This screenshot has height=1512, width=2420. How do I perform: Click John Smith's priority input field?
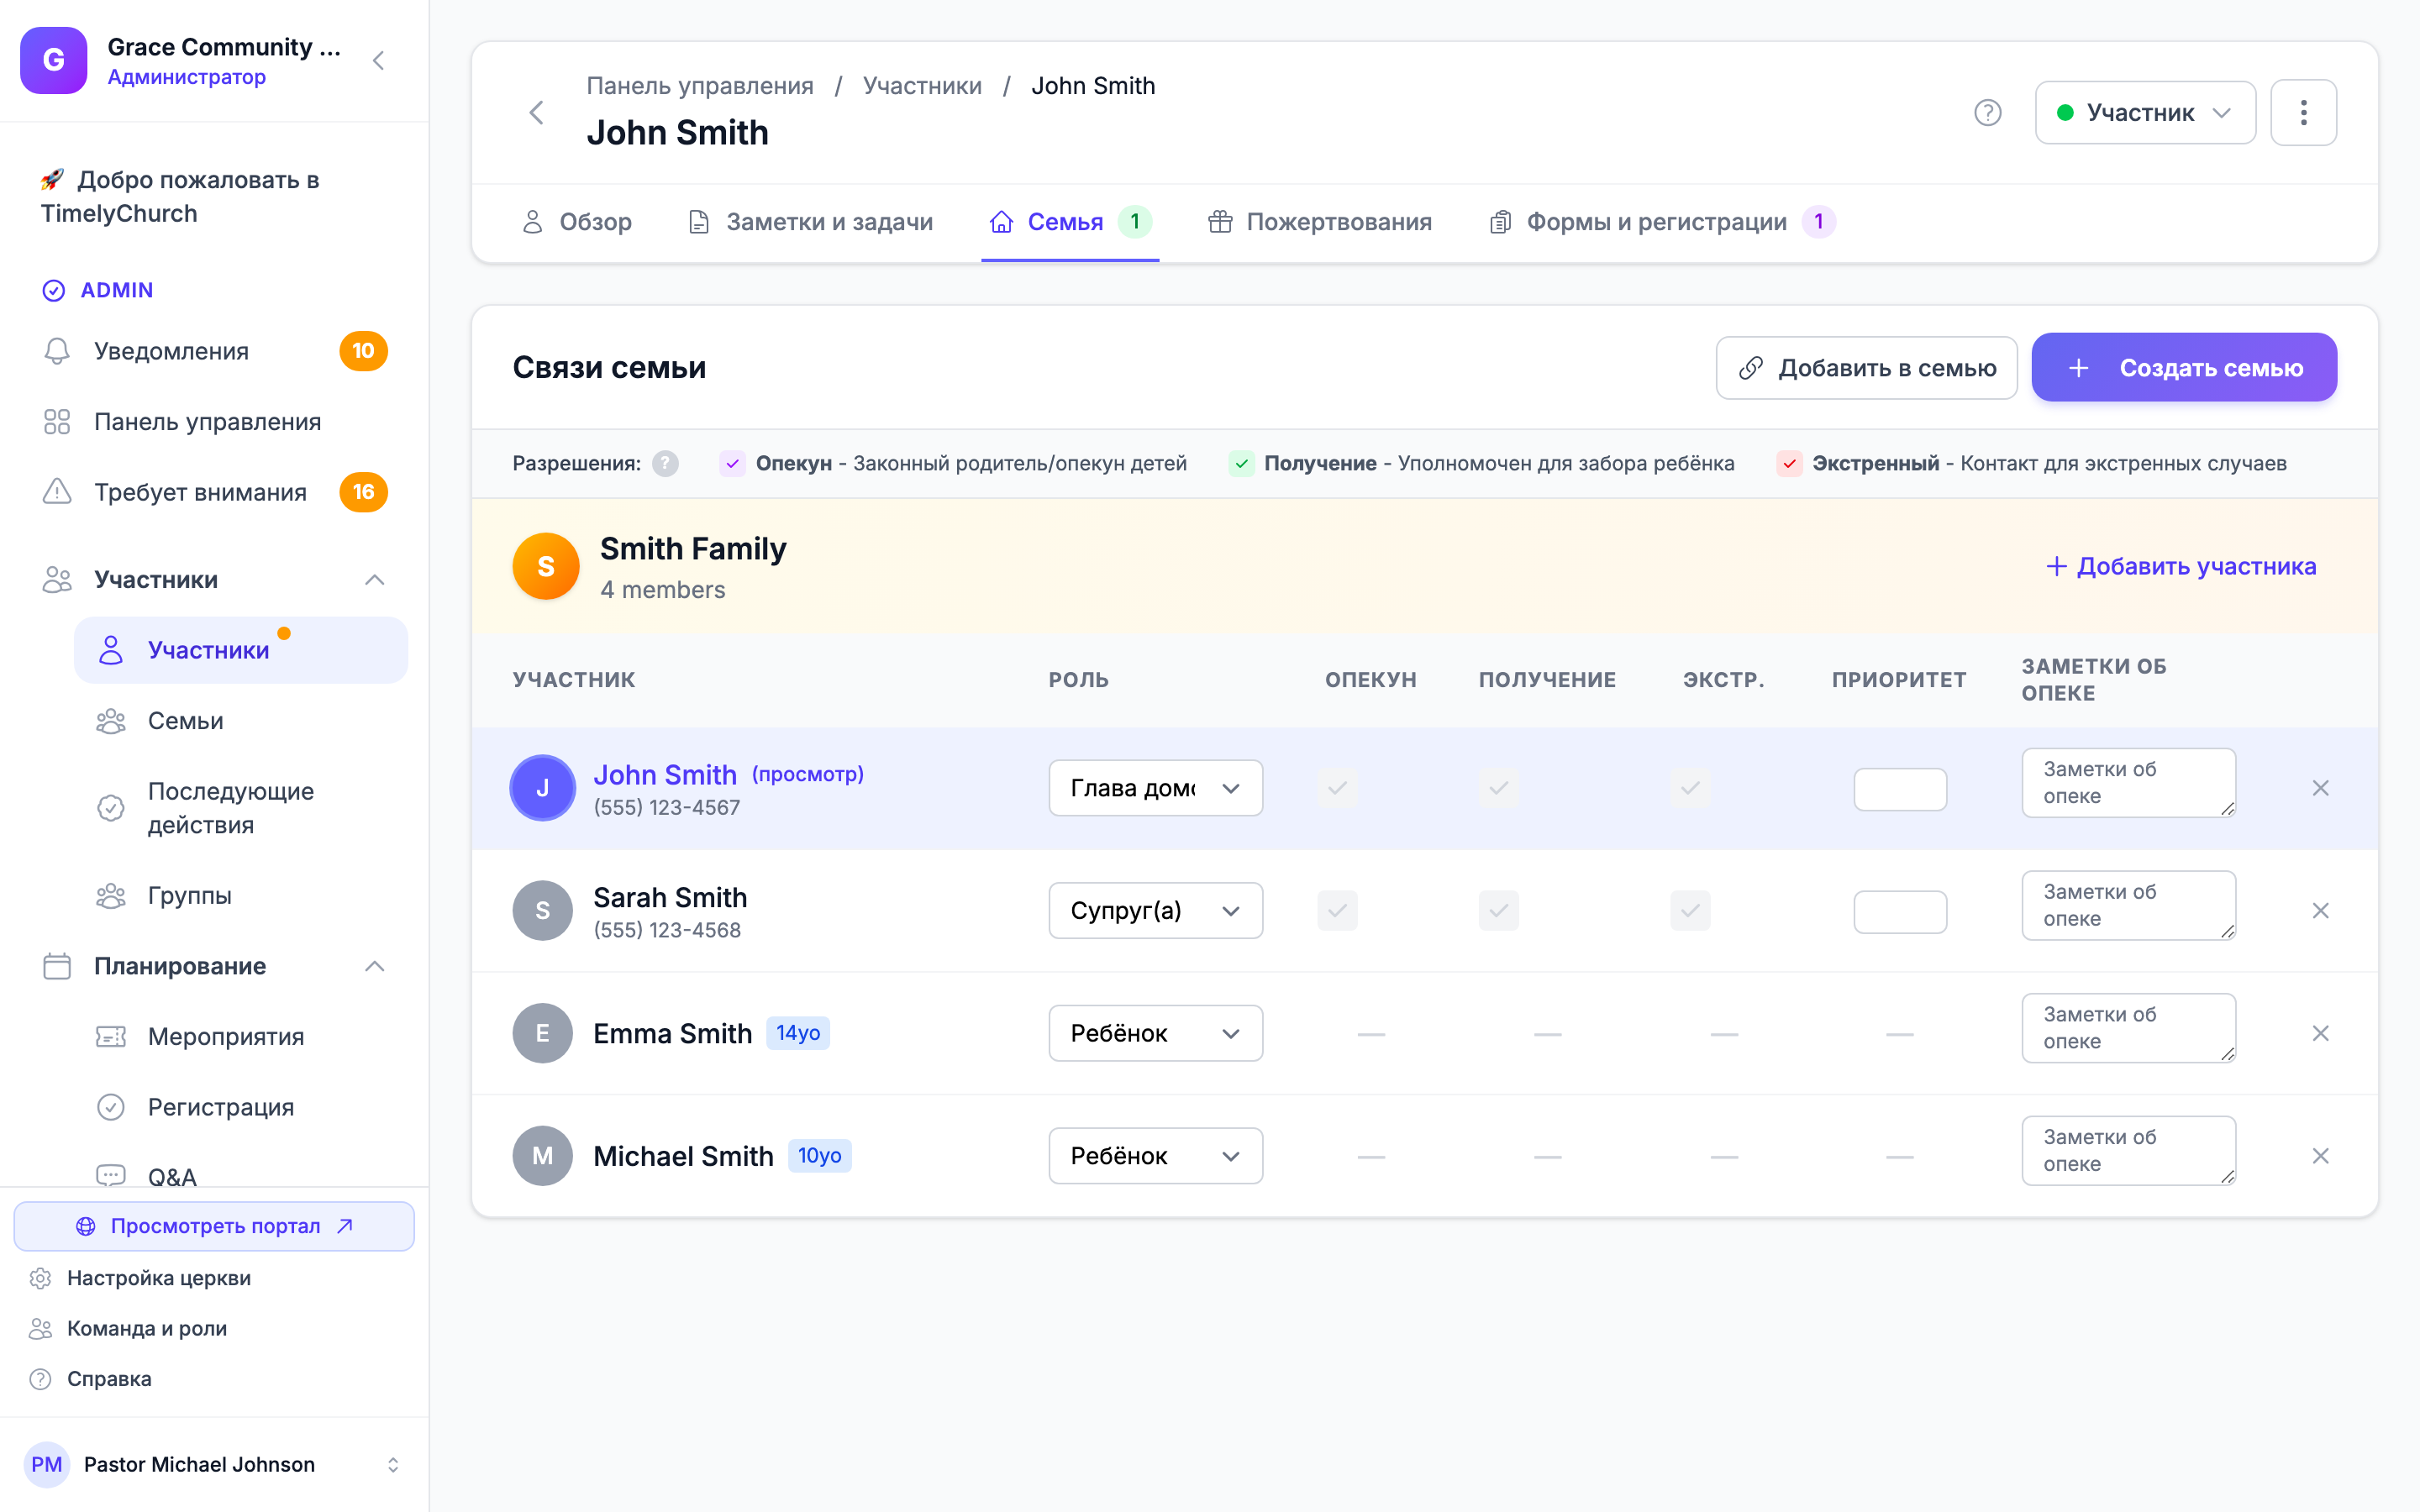(1899, 789)
